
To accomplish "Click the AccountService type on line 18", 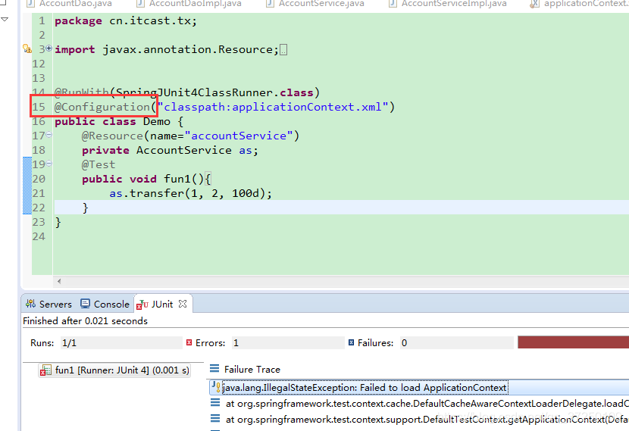I will pos(183,150).
